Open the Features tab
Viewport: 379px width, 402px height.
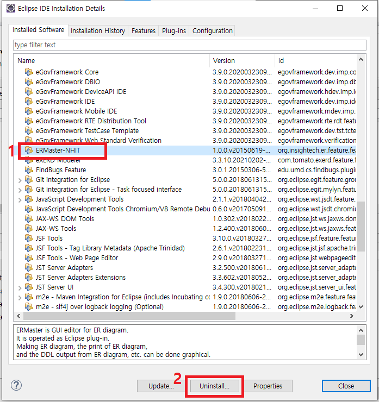pyautogui.click(x=144, y=31)
